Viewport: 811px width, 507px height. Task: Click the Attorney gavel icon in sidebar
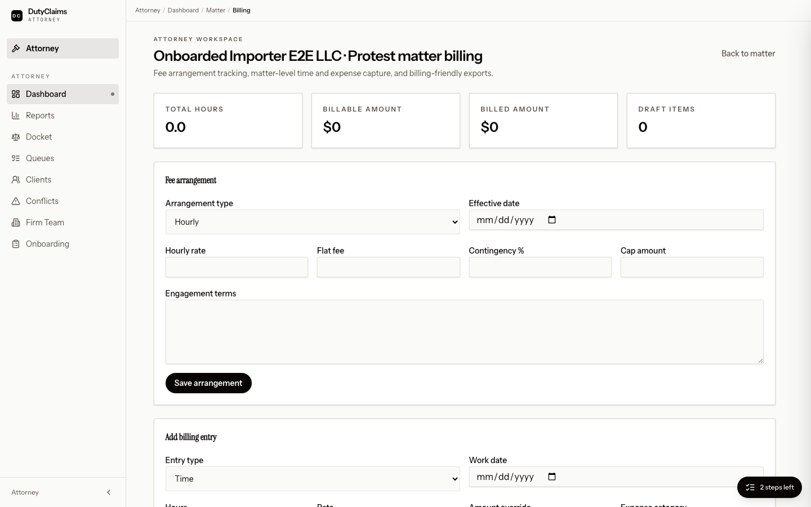[x=16, y=48]
